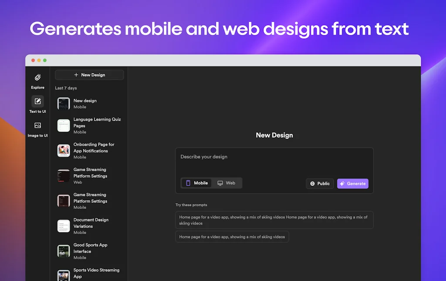The height and width of the screenshot is (281, 446).
Task: Open Game Streaming Platform Settings Web thumbnail
Action: tap(64, 176)
